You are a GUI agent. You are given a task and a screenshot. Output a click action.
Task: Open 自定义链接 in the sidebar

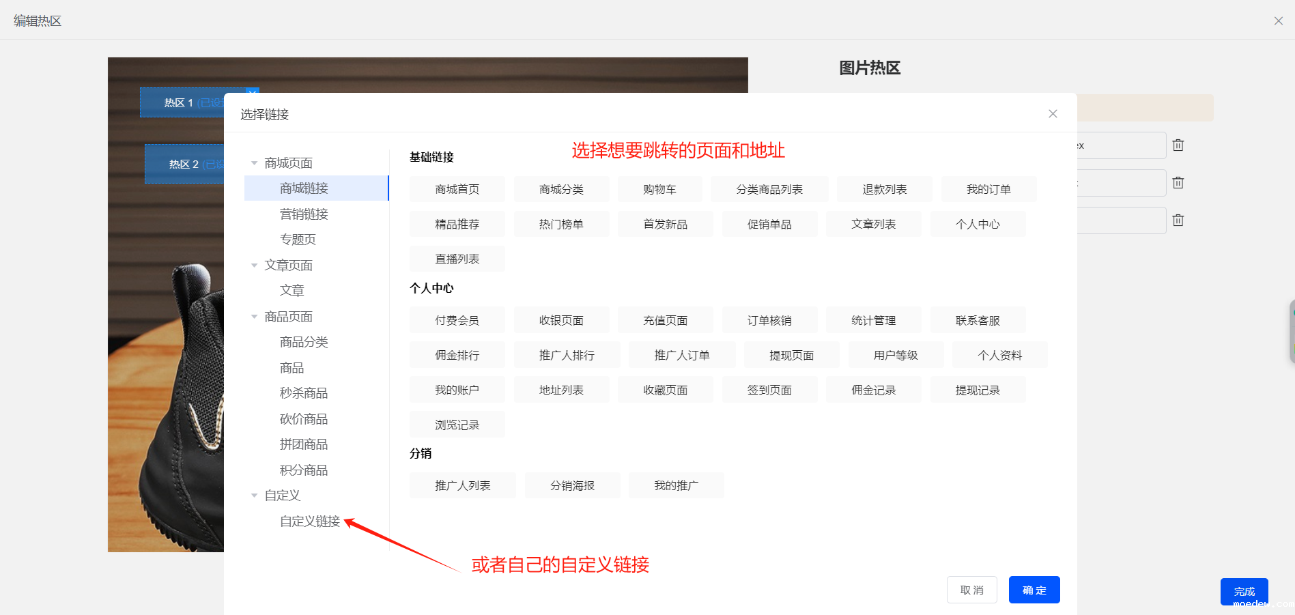tap(309, 521)
